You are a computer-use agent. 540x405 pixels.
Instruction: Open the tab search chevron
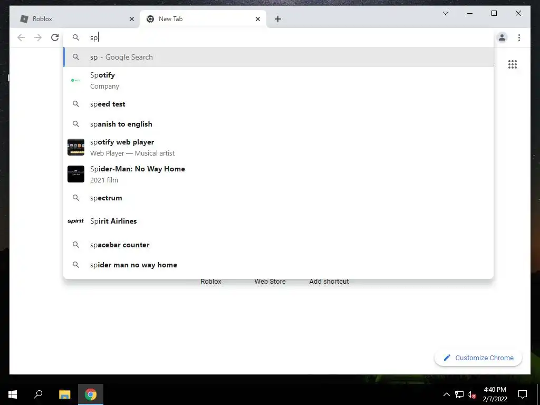click(445, 13)
